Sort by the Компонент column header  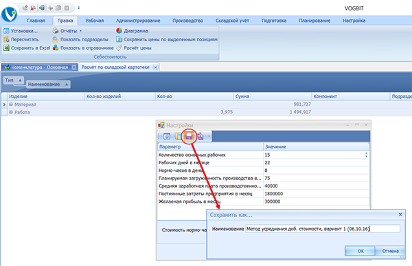point(351,96)
